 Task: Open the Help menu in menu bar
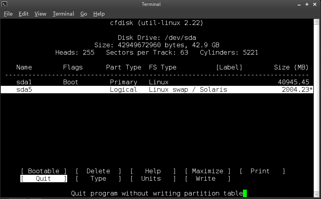click(99, 14)
